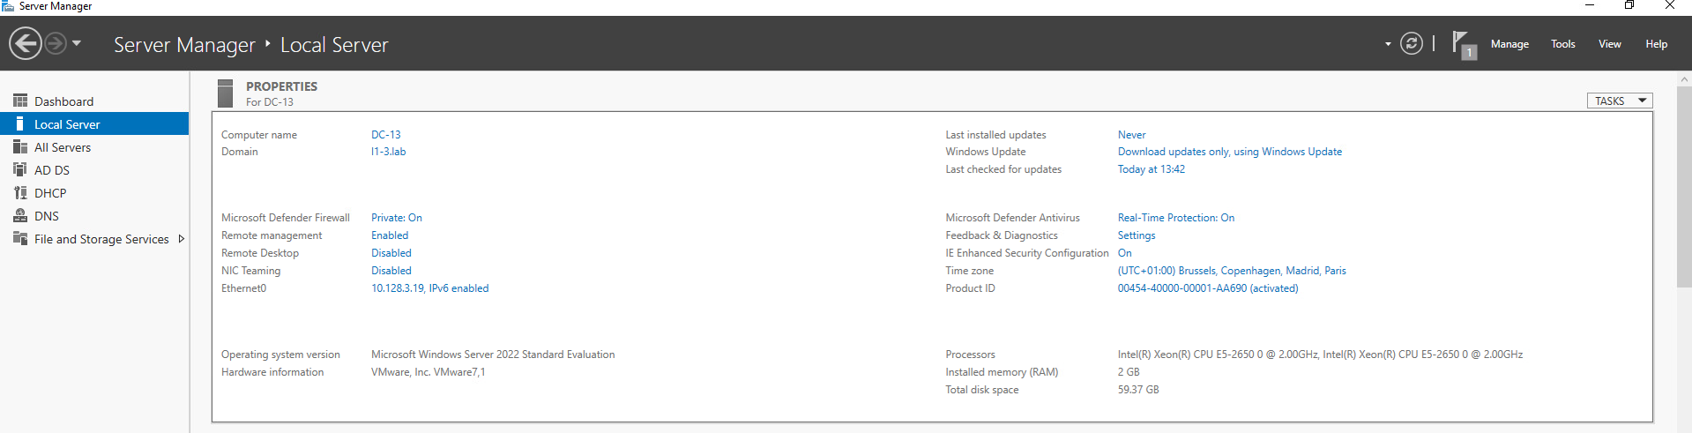
Task: Open the Manage menu
Action: (x=1509, y=44)
